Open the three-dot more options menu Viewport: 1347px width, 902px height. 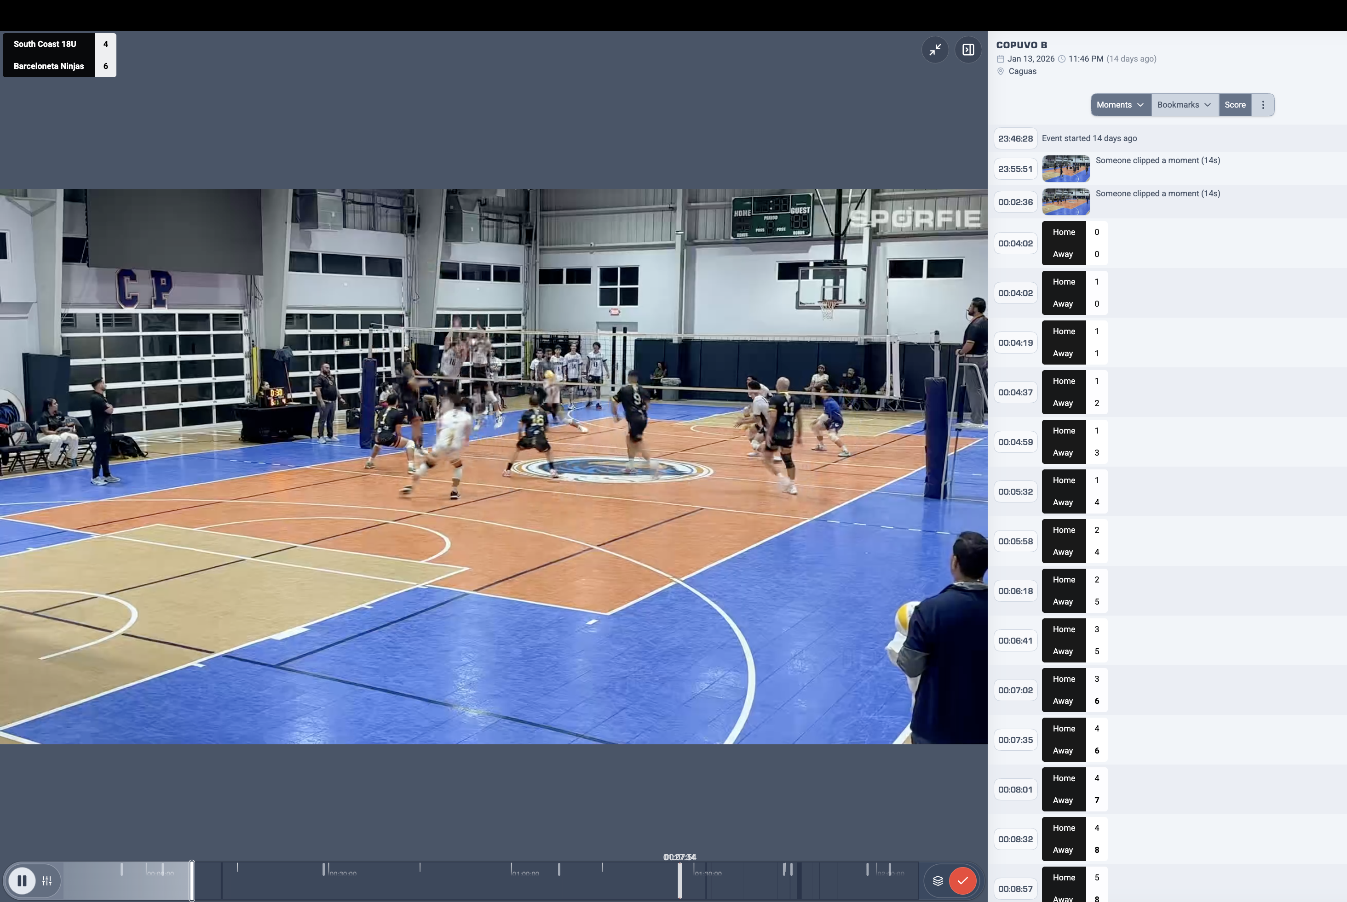pyautogui.click(x=1263, y=105)
